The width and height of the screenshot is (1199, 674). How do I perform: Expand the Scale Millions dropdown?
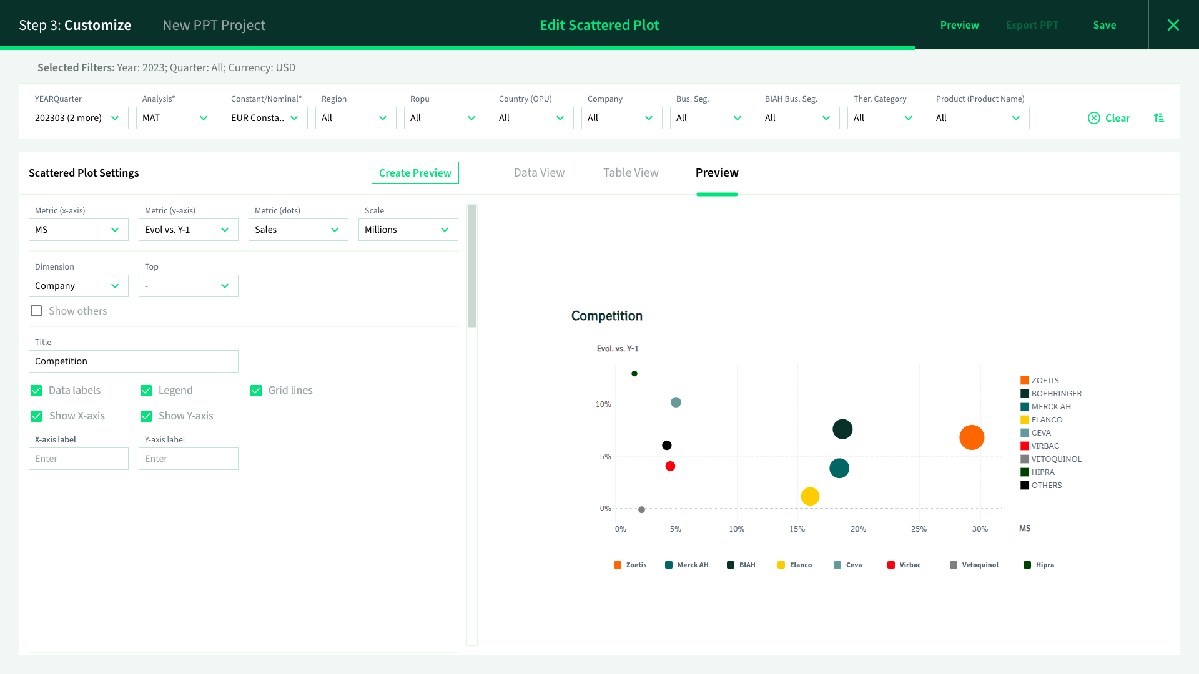(x=408, y=230)
